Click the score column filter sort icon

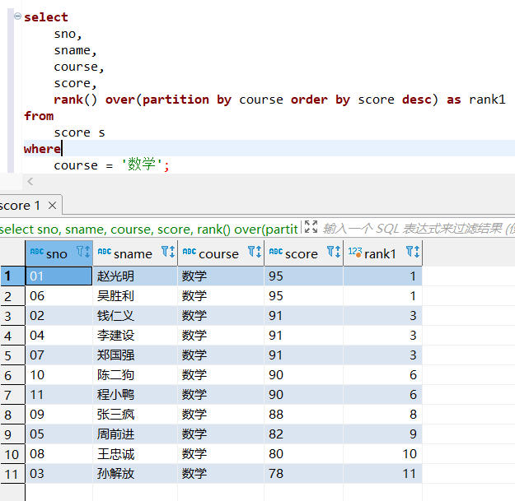[x=334, y=252]
